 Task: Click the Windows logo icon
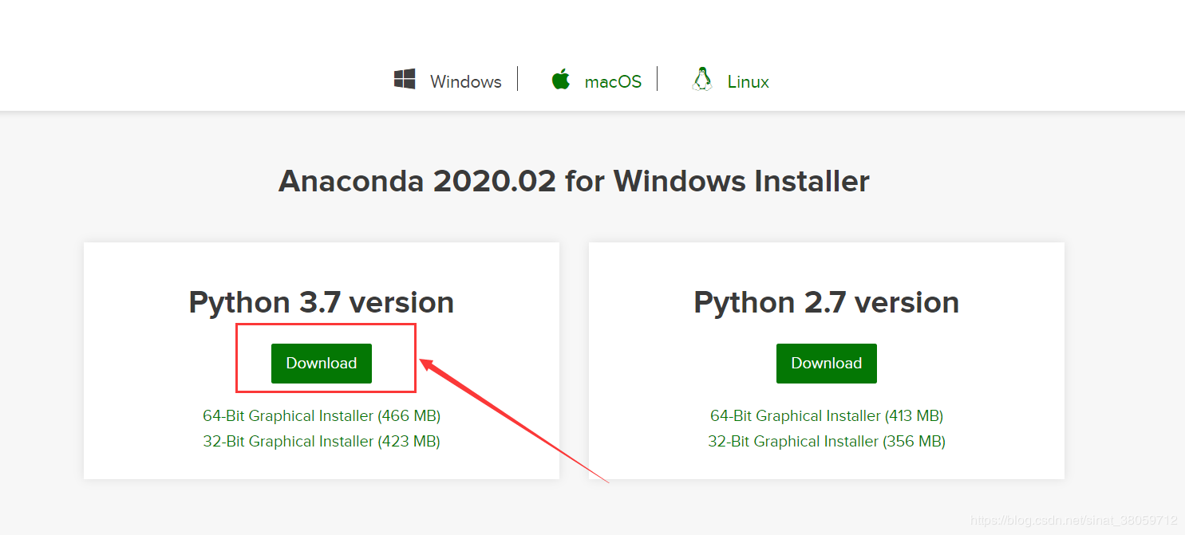tap(405, 79)
